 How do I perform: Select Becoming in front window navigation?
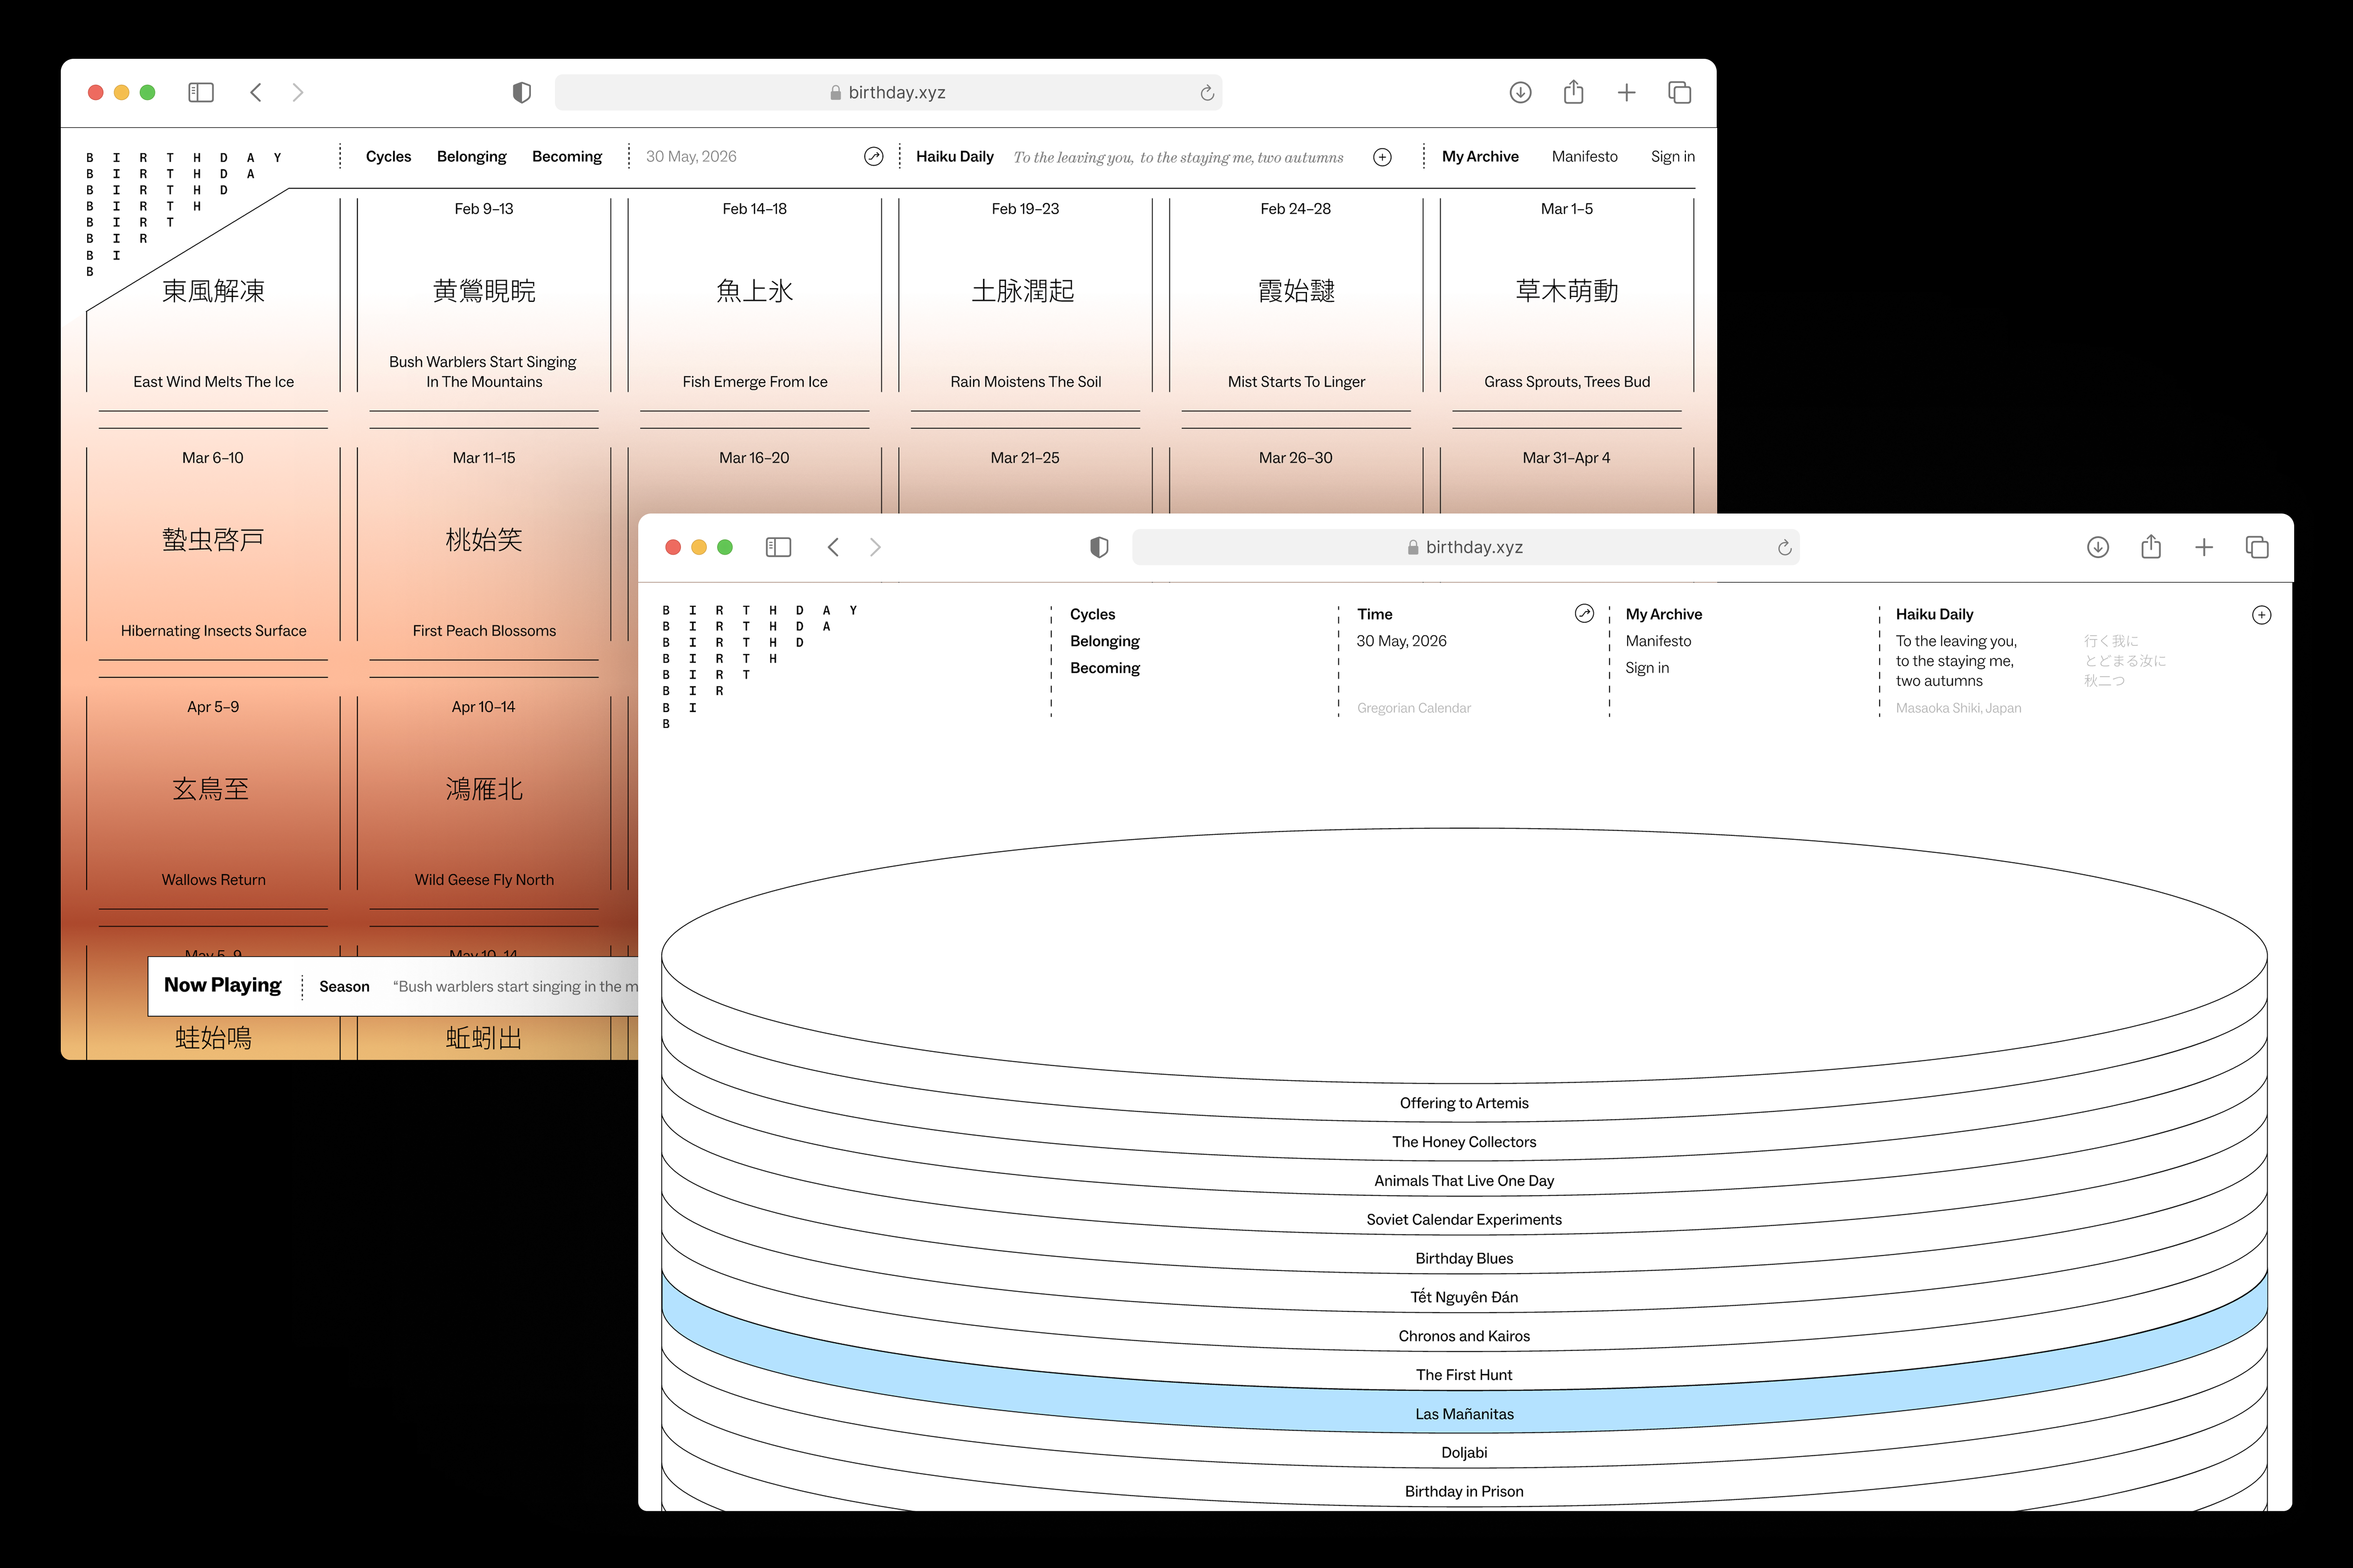1104,668
